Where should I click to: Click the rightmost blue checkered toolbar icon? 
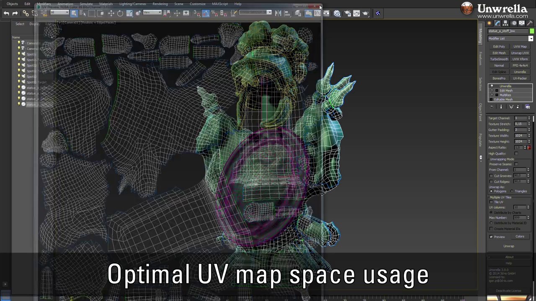(x=378, y=13)
